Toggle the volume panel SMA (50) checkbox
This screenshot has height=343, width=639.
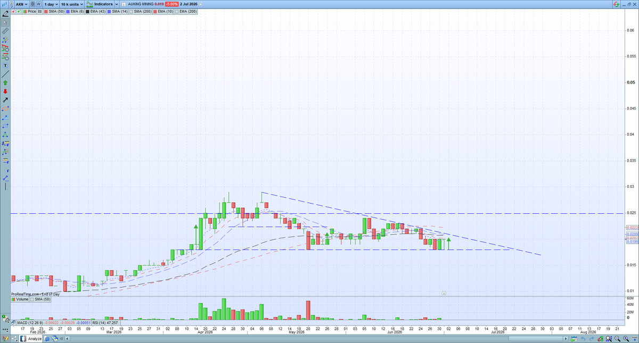click(32, 299)
